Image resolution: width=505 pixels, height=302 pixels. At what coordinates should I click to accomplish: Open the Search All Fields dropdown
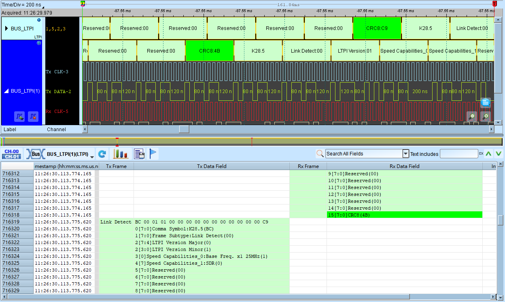[406, 153]
